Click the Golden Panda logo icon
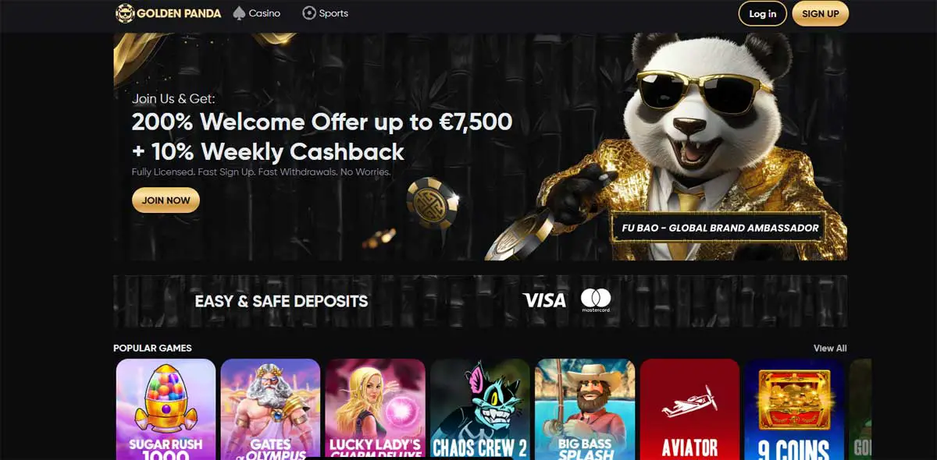Screen dimensions: 937x460 (125, 13)
